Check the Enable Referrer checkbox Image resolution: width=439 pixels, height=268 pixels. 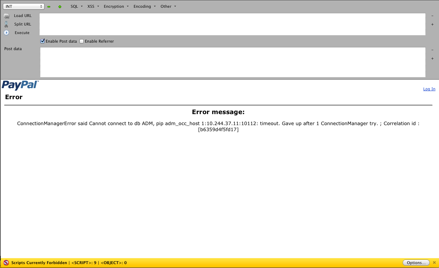82,41
